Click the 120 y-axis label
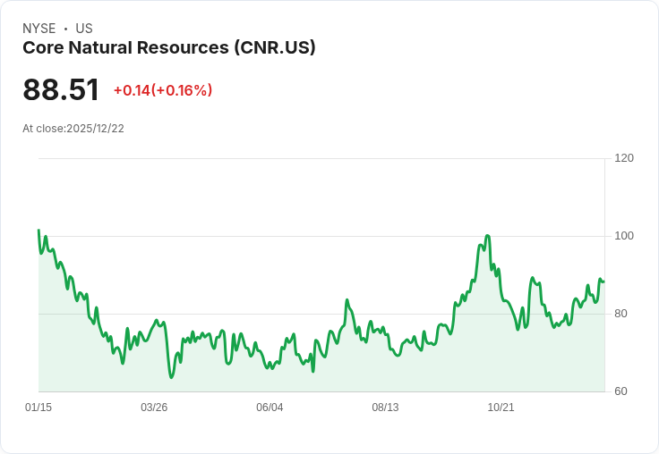Viewport: 659px width, 454px height. (624, 158)
